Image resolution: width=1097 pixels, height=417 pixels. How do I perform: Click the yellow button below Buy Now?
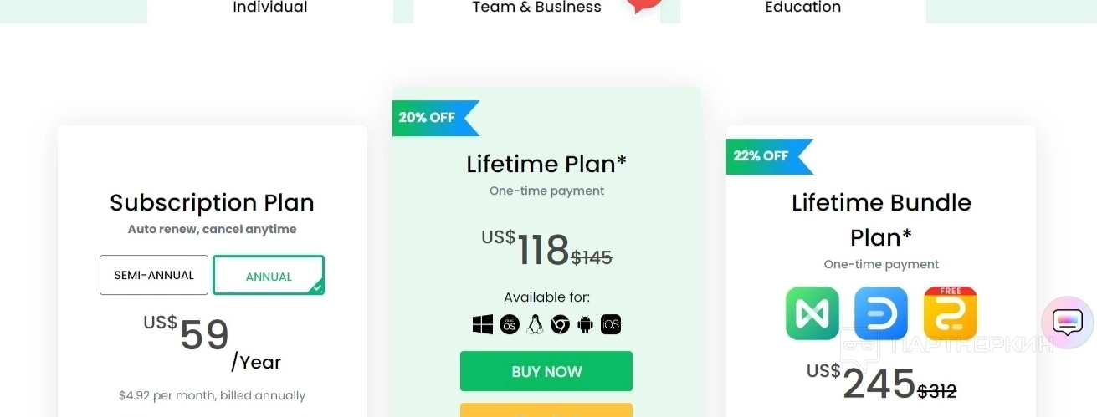[546, 409]
